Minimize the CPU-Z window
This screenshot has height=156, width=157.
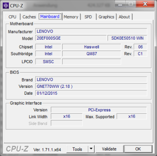[x=120, y=4]
